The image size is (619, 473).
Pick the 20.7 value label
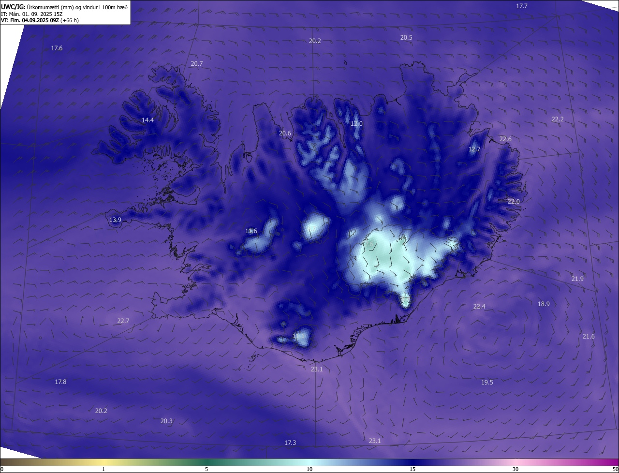197,64
